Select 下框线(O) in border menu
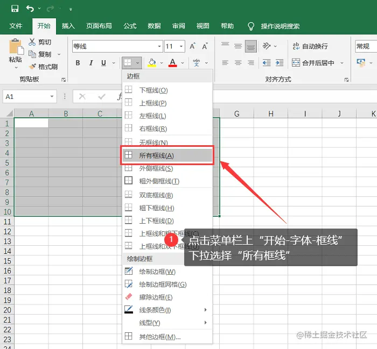377x349 pixels. coord(167,90)
